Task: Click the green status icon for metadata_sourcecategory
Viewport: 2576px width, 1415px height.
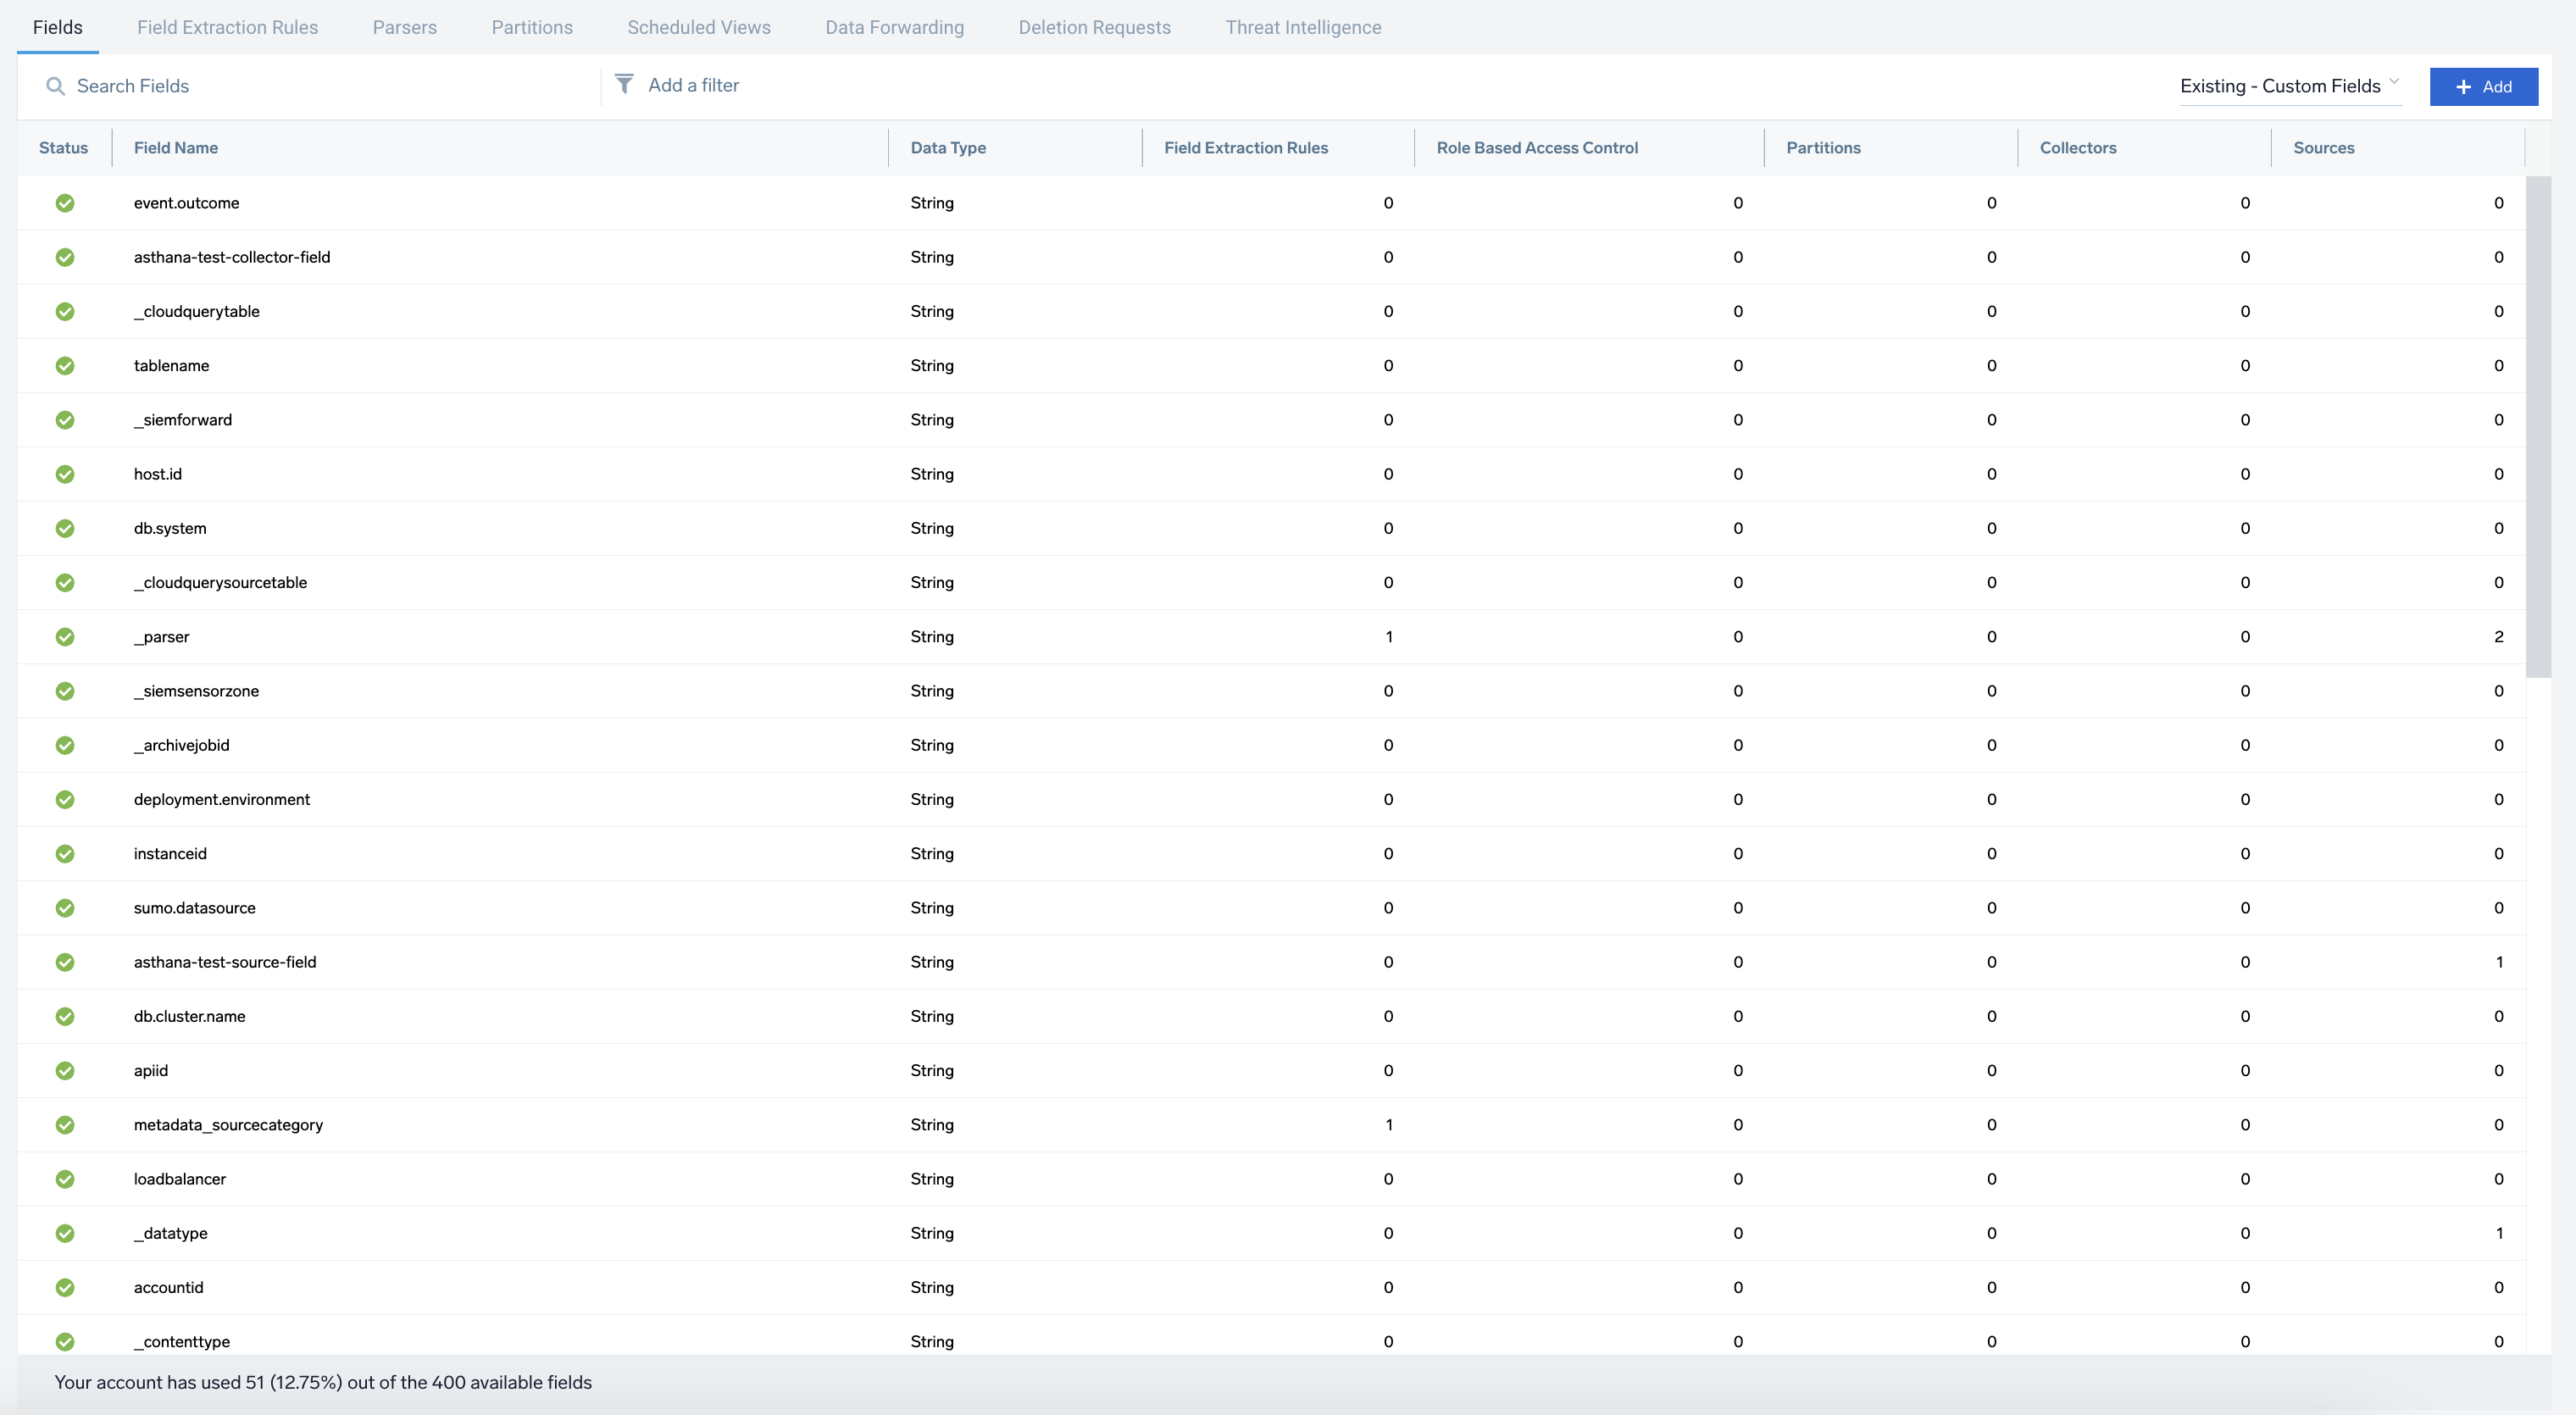Action: coord(65,1124)
